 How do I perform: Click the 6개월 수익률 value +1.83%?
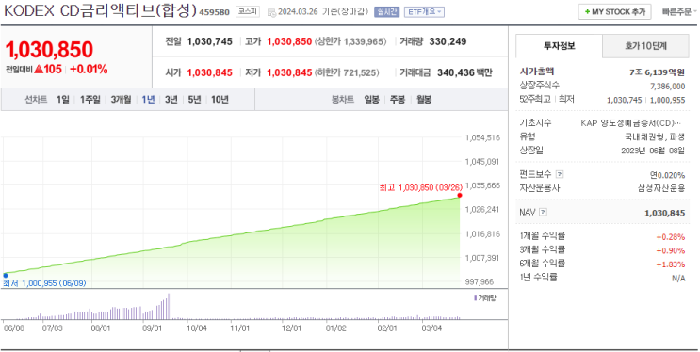tap(670, 264)
